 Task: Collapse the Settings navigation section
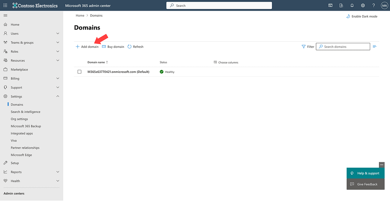(58, 96)
